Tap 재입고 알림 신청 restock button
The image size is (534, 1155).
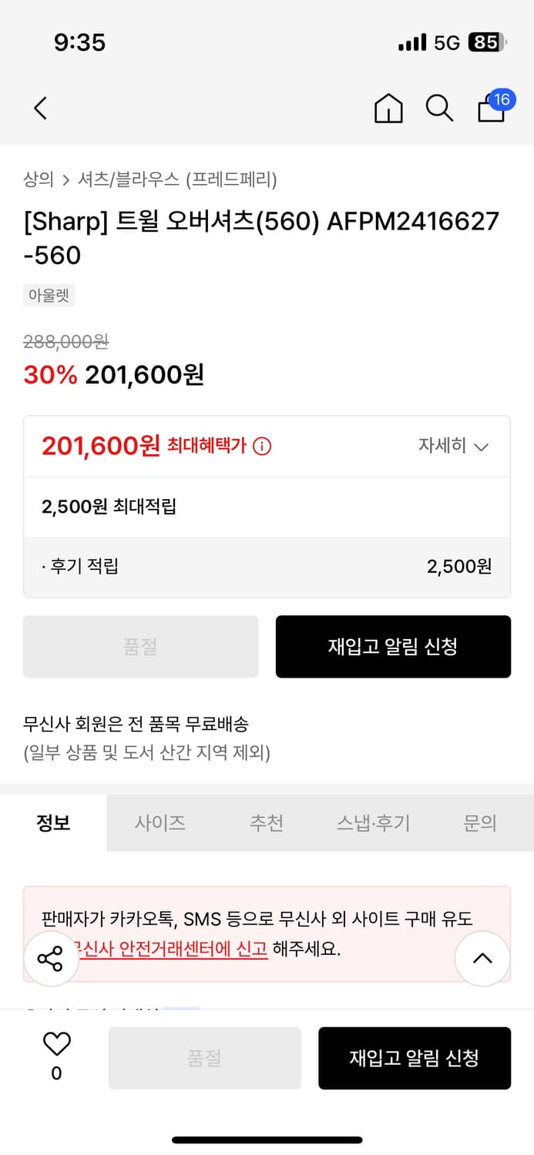point(393,647)
